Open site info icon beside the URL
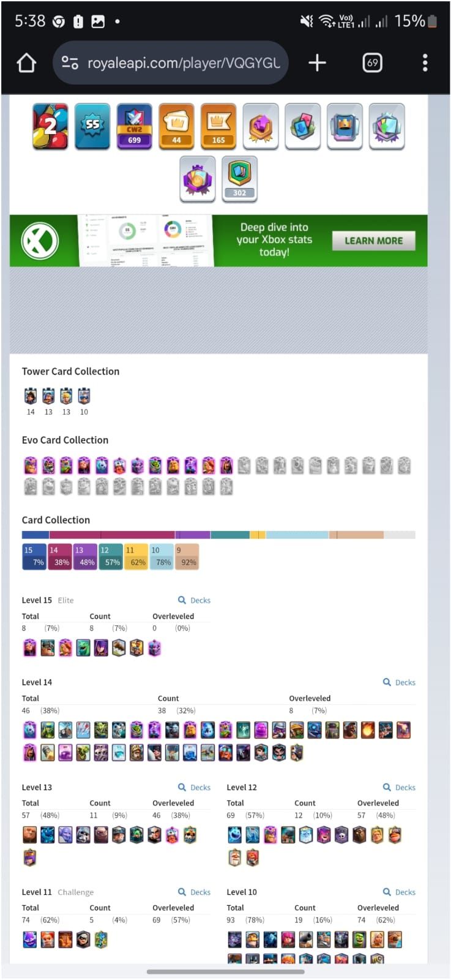 [70, 62]
